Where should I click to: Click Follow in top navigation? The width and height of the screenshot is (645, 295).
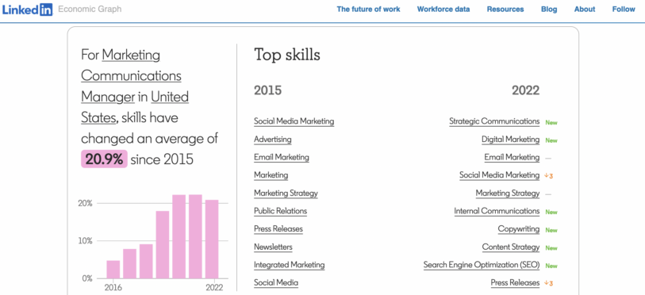click(624, 9)
